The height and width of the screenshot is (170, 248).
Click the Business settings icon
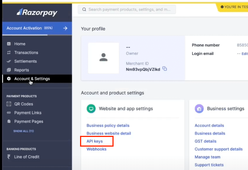tap(199, 108)
